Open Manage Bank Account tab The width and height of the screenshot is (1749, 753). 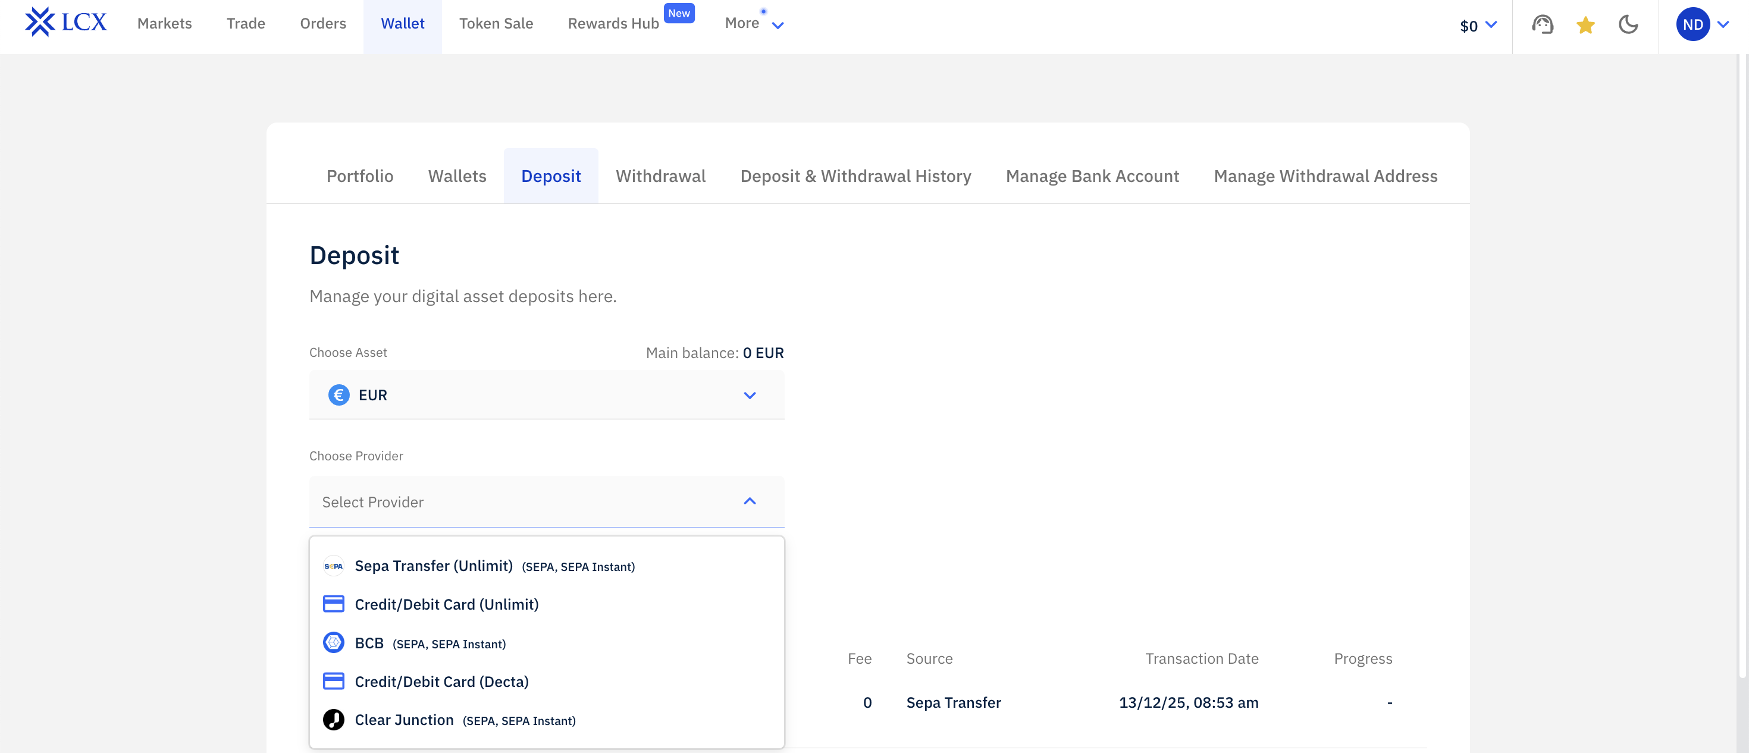1092,176
